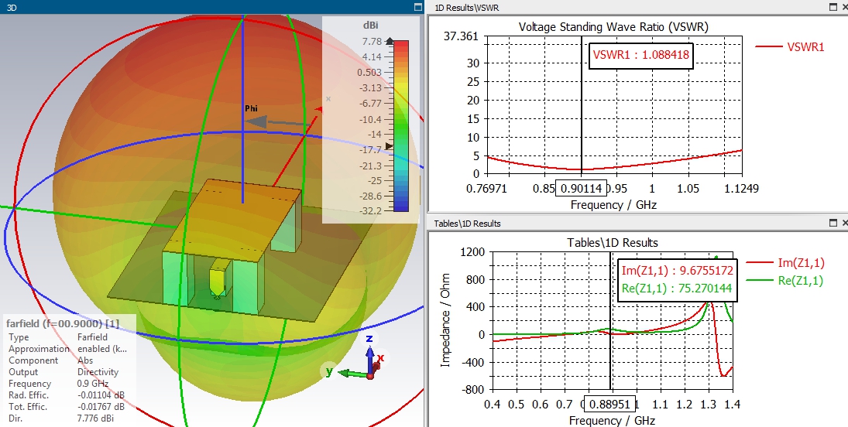Click the green y-axis arrow of coordinate triad

(x=352, y=373)
